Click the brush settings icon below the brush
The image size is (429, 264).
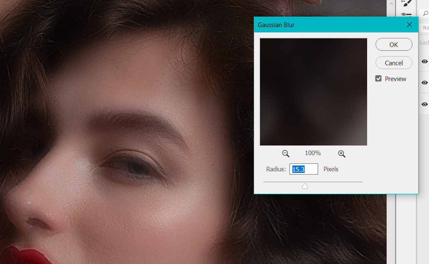coord(406,14)
